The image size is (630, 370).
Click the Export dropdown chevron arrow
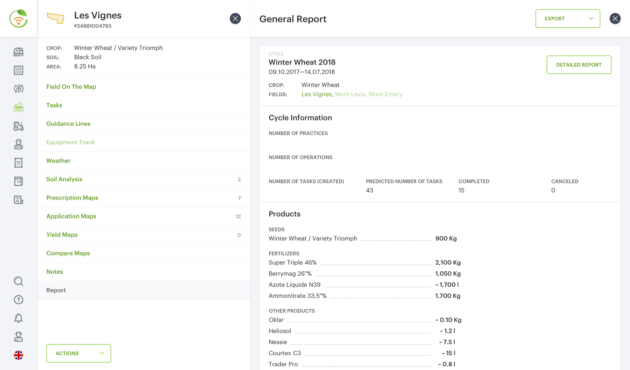click(591, 19)
